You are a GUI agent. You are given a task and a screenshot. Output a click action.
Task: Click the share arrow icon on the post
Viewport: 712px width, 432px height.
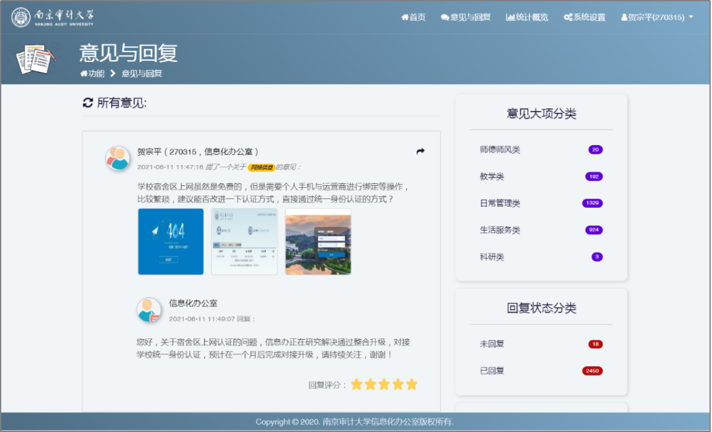(x=421, y=152)
